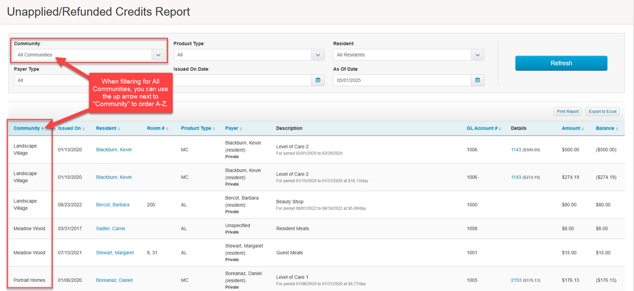Click the Details column header
The image size is (634, 291).
pyautogui.click(x=519, y=129)
